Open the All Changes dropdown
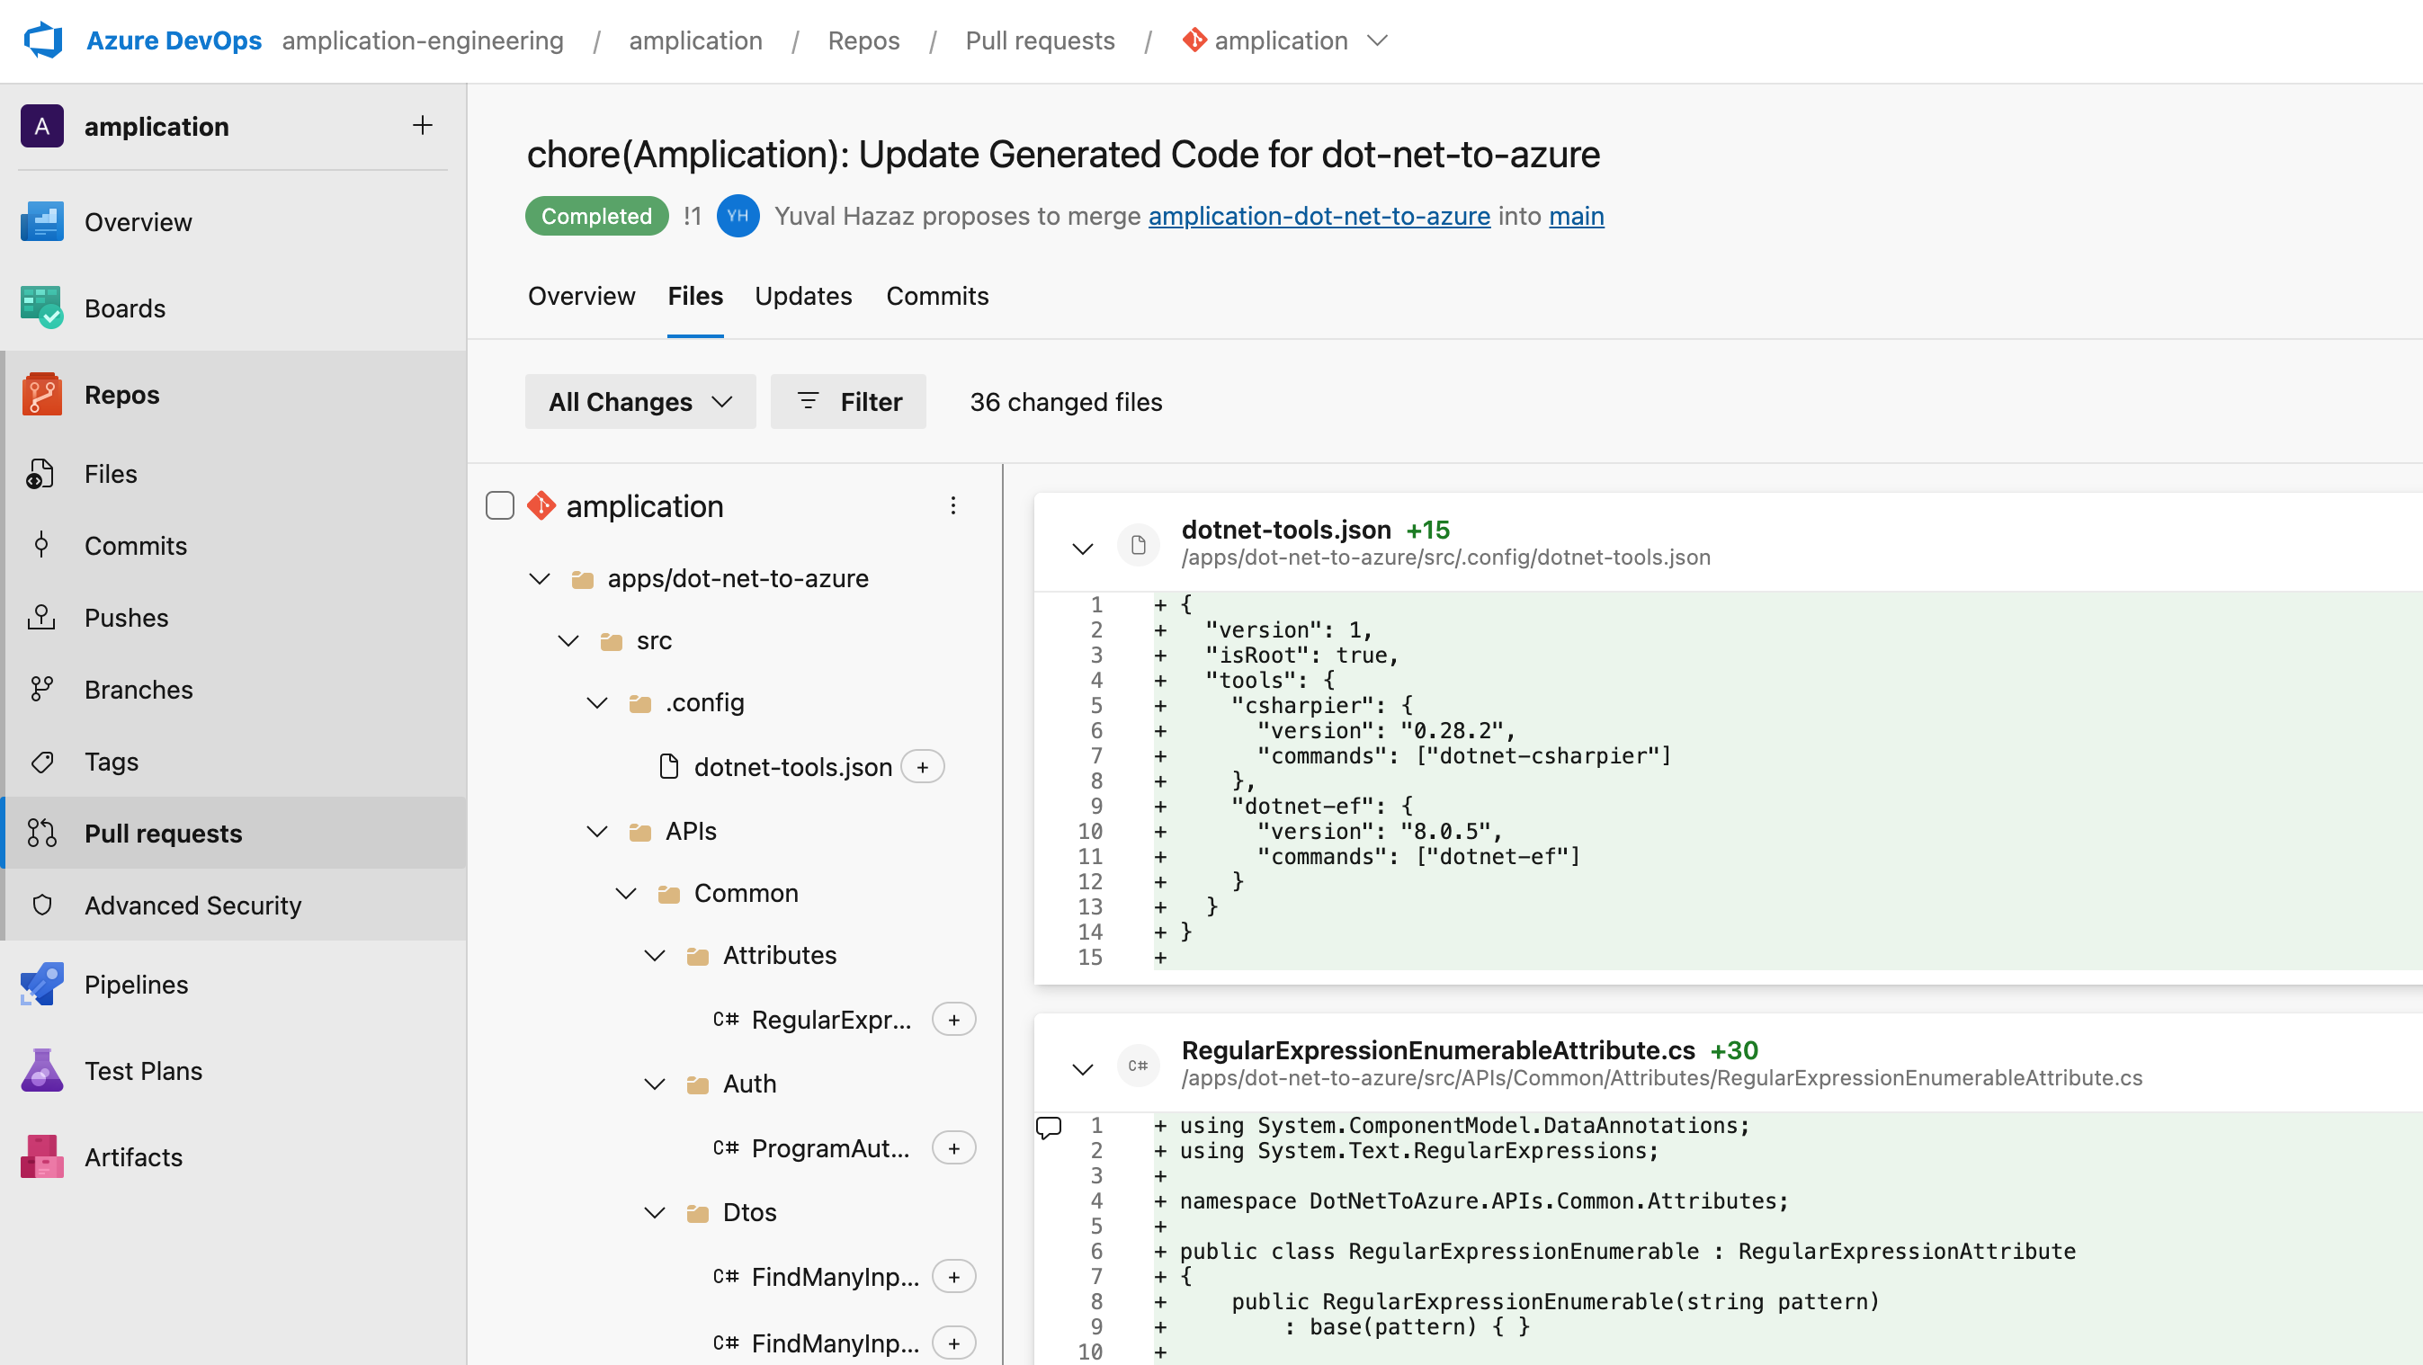Image resolution: width=2423 pixels, height=1365 pixels. point(639,401)
